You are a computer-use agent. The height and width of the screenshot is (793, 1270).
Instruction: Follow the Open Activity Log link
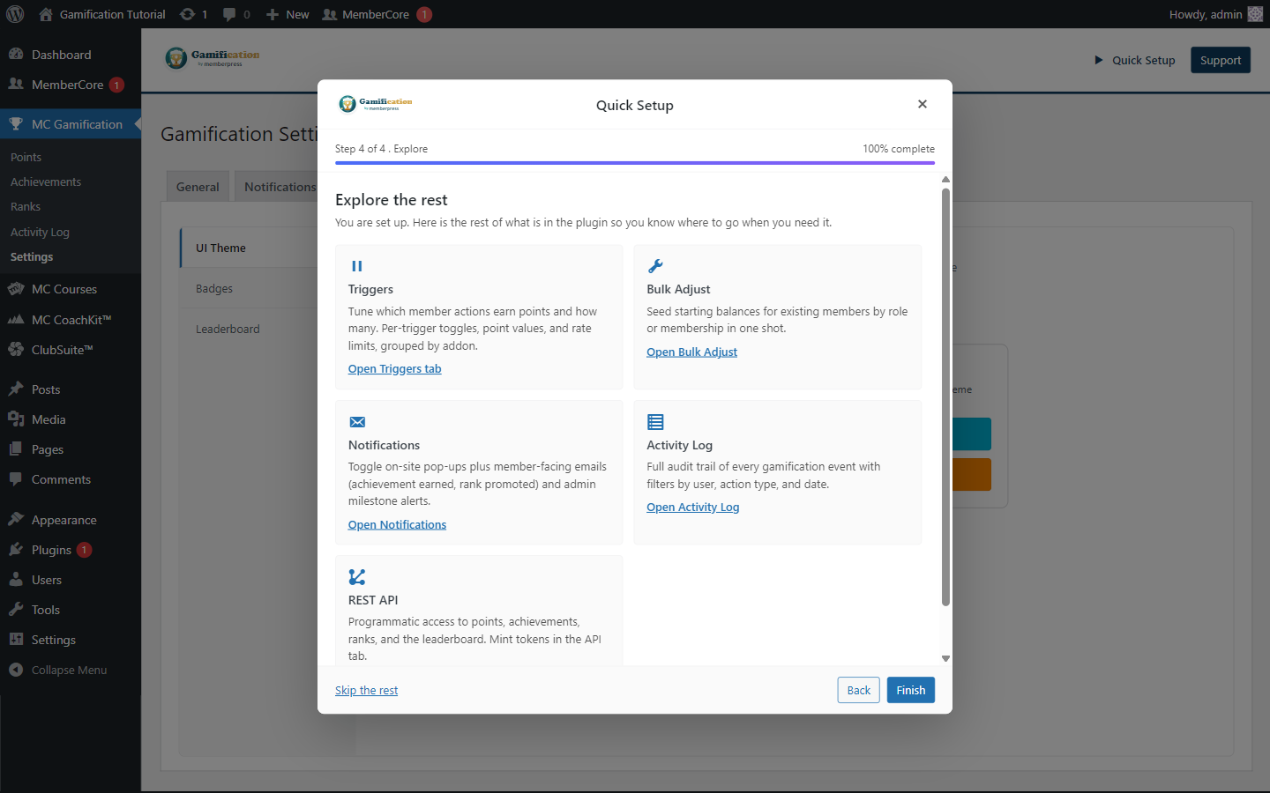[x=693, y=507]
